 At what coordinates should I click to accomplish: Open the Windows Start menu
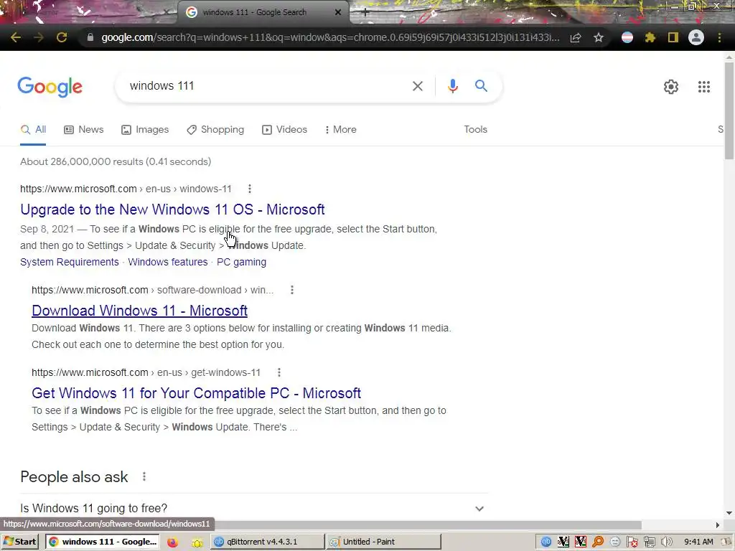pos(19,542)
